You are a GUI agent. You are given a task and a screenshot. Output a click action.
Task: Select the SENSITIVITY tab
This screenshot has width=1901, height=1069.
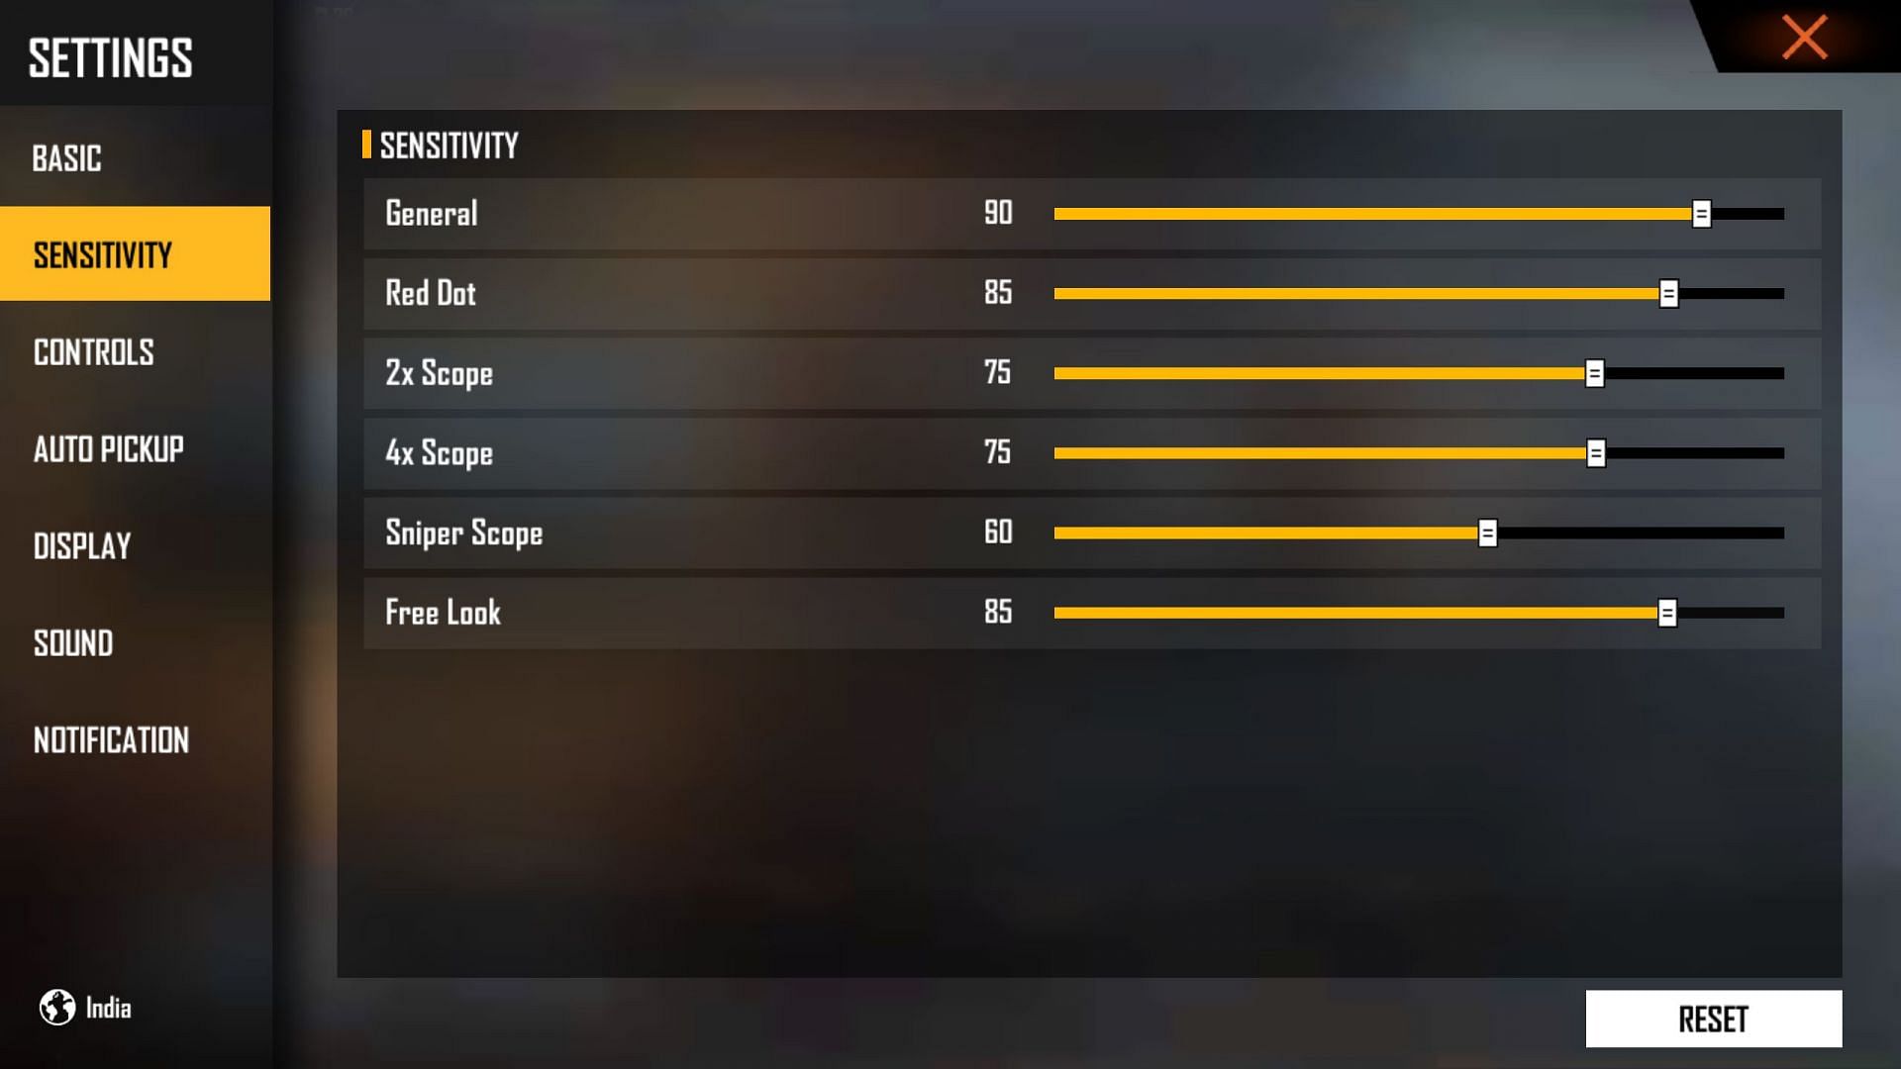click(135, 253)
